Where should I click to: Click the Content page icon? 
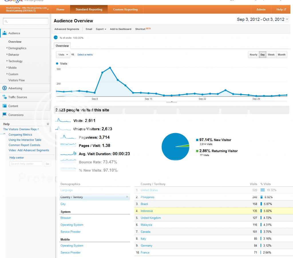coord(5,106)
